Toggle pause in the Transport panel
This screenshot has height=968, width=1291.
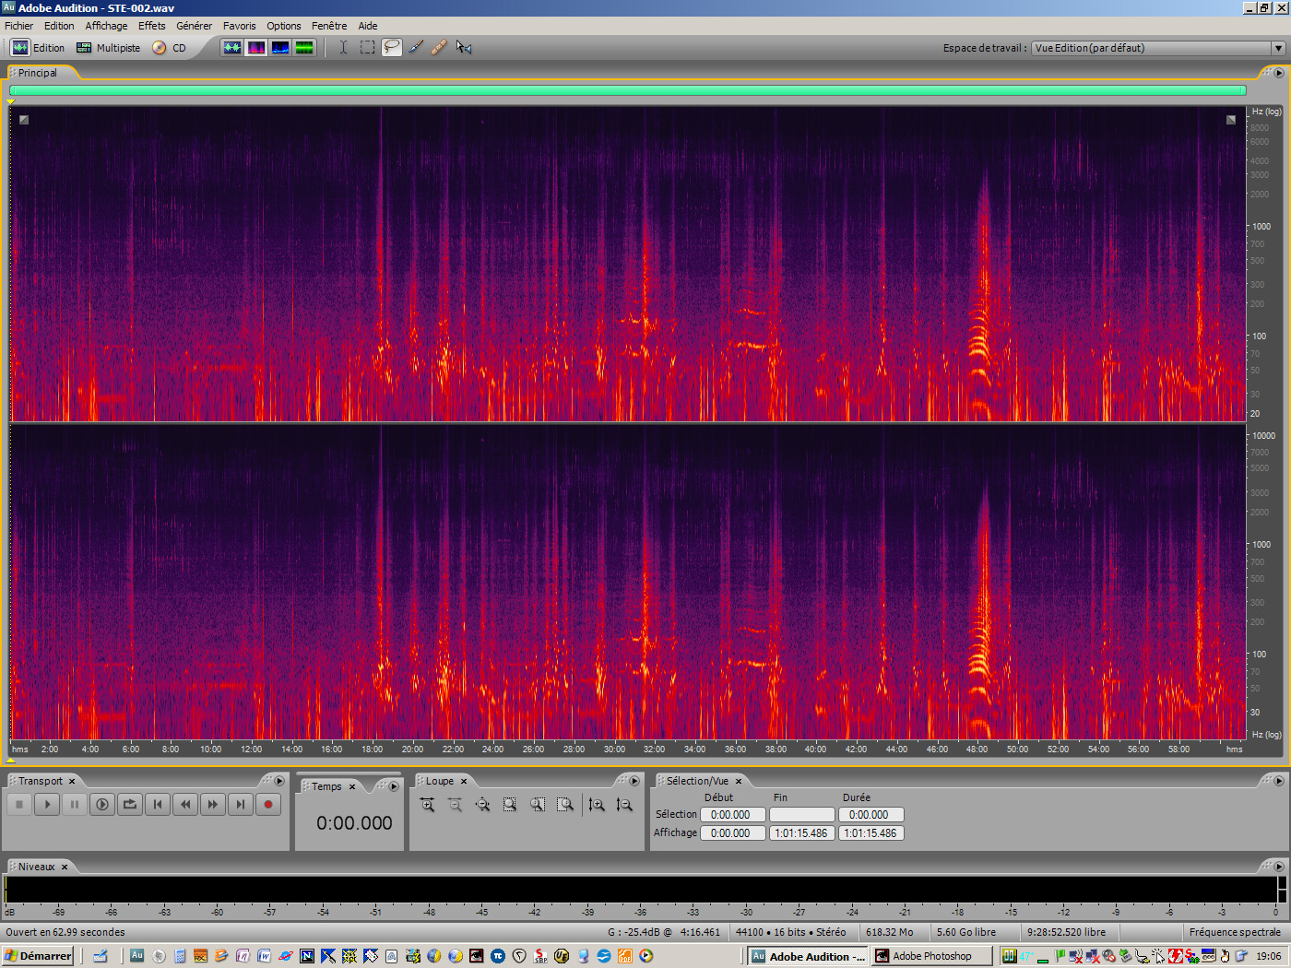click(75, 804)
